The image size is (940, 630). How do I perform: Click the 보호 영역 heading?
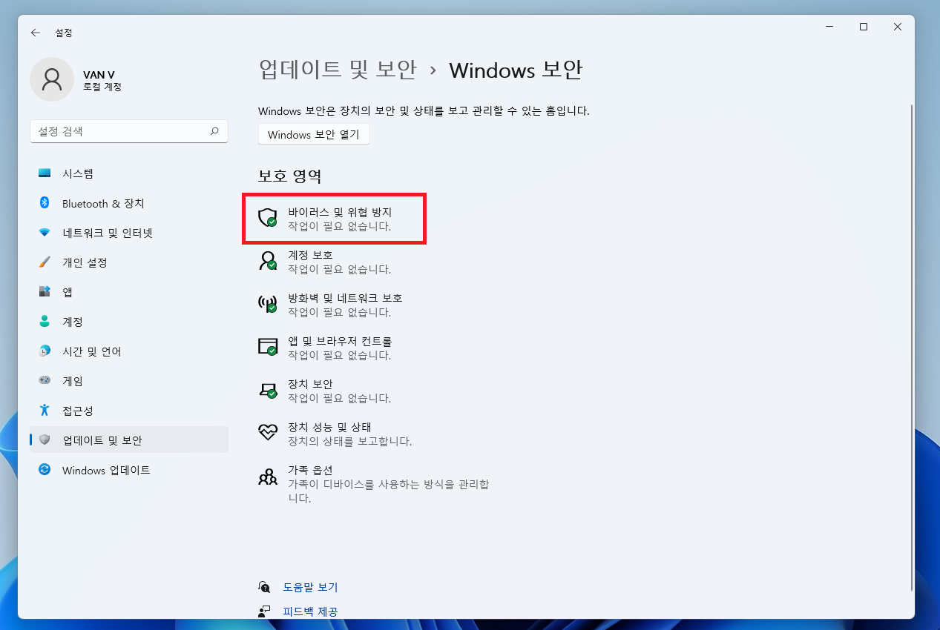[x=290, y=176]
